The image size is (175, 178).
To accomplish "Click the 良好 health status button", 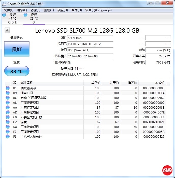I will pyautogui.click(x=17, y=49).
